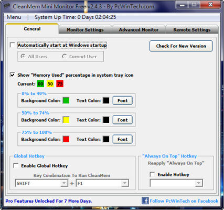224x210 pixels.
Task: Pick yellow background color for 50% to 74%
Action: pyautogui.click(x=66, y=120)
